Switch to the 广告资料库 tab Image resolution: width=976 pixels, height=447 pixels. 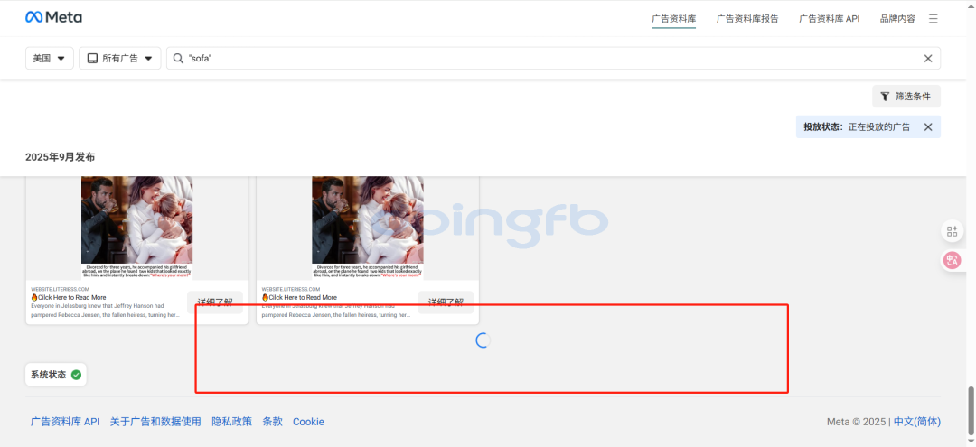(x=673, y=18)
